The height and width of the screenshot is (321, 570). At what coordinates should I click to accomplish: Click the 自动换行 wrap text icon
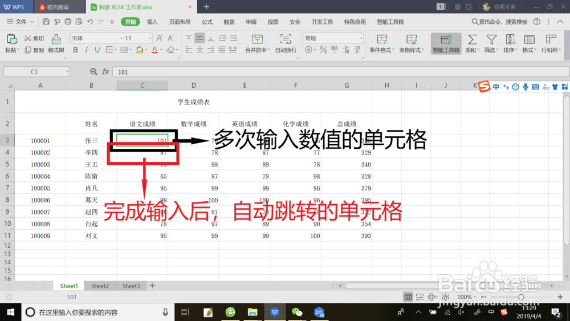click(x=286, y=43)
